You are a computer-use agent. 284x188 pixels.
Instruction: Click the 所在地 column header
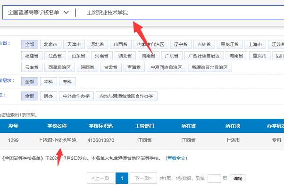coord(233,126)
